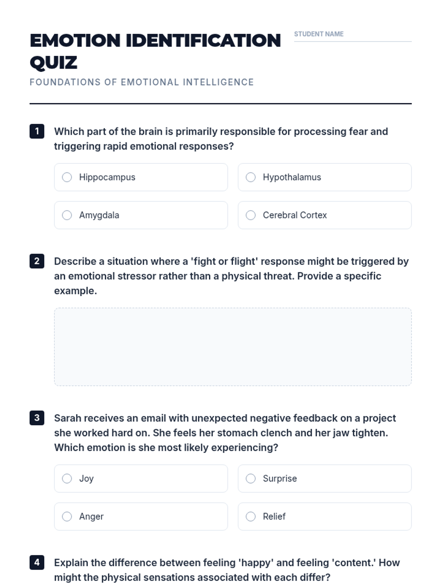Select the Hippocampus radio option
Viewport: 441px width, 588px height.
coord(67,177)
